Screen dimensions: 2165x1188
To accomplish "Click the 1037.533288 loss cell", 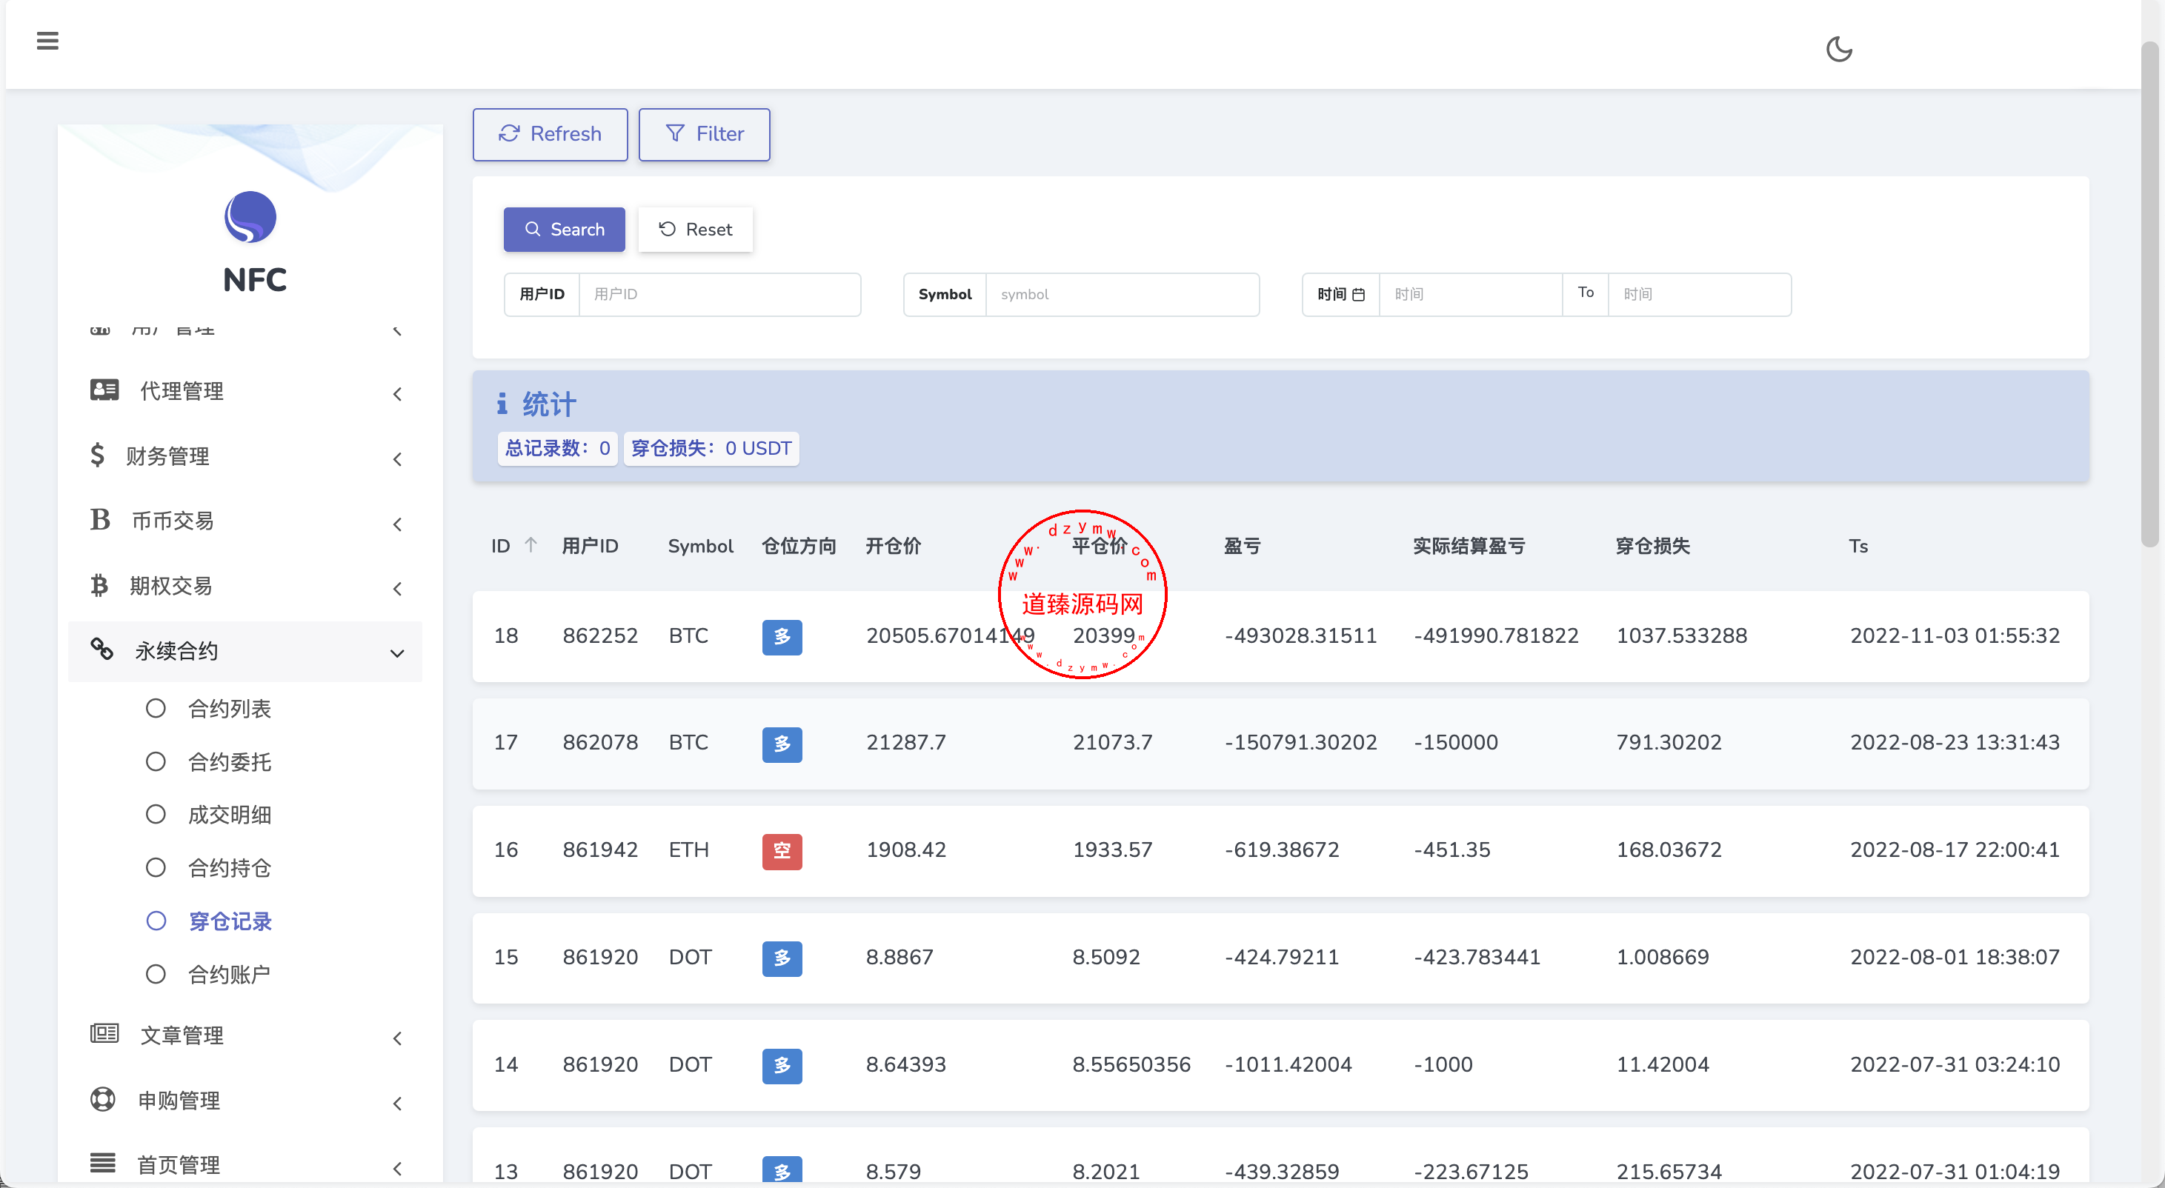I will [x=1682, y=635].
